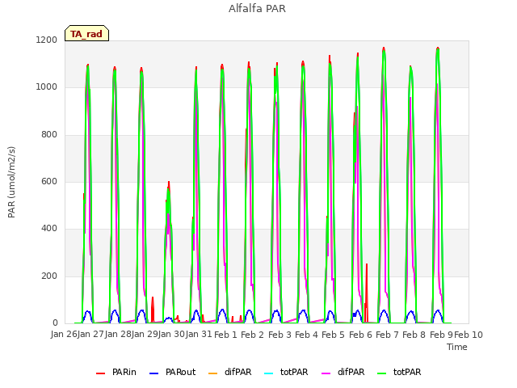Image resolution: width=517 pixels, height=388 pixels.
Task: Click the 400 y-axis tick label
Action: tap(49, 229)
